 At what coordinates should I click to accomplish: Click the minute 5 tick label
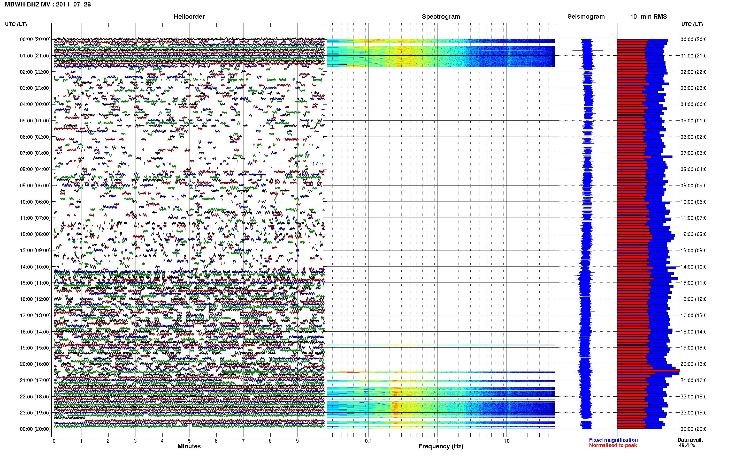[189, 441]
